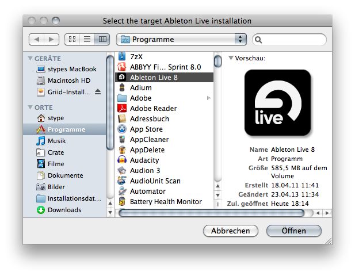The image size is (355, 276).
Task: Open the Programme location popup
Action: (x=181, y=39)
